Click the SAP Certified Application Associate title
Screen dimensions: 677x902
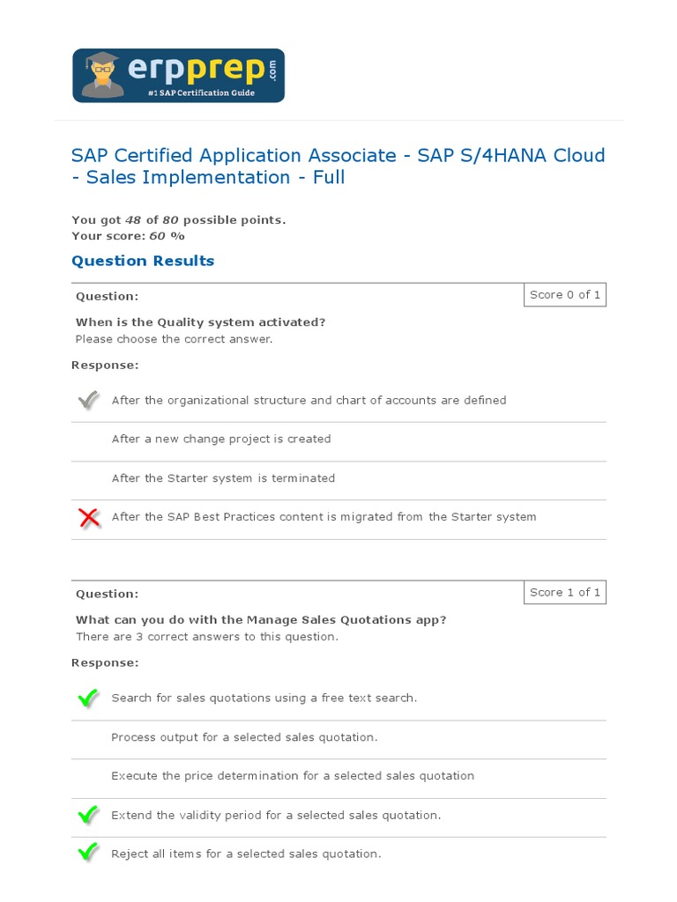click(338, 166)
